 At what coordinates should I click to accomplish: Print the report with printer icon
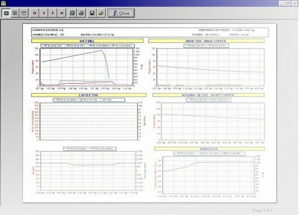point(82,12)
